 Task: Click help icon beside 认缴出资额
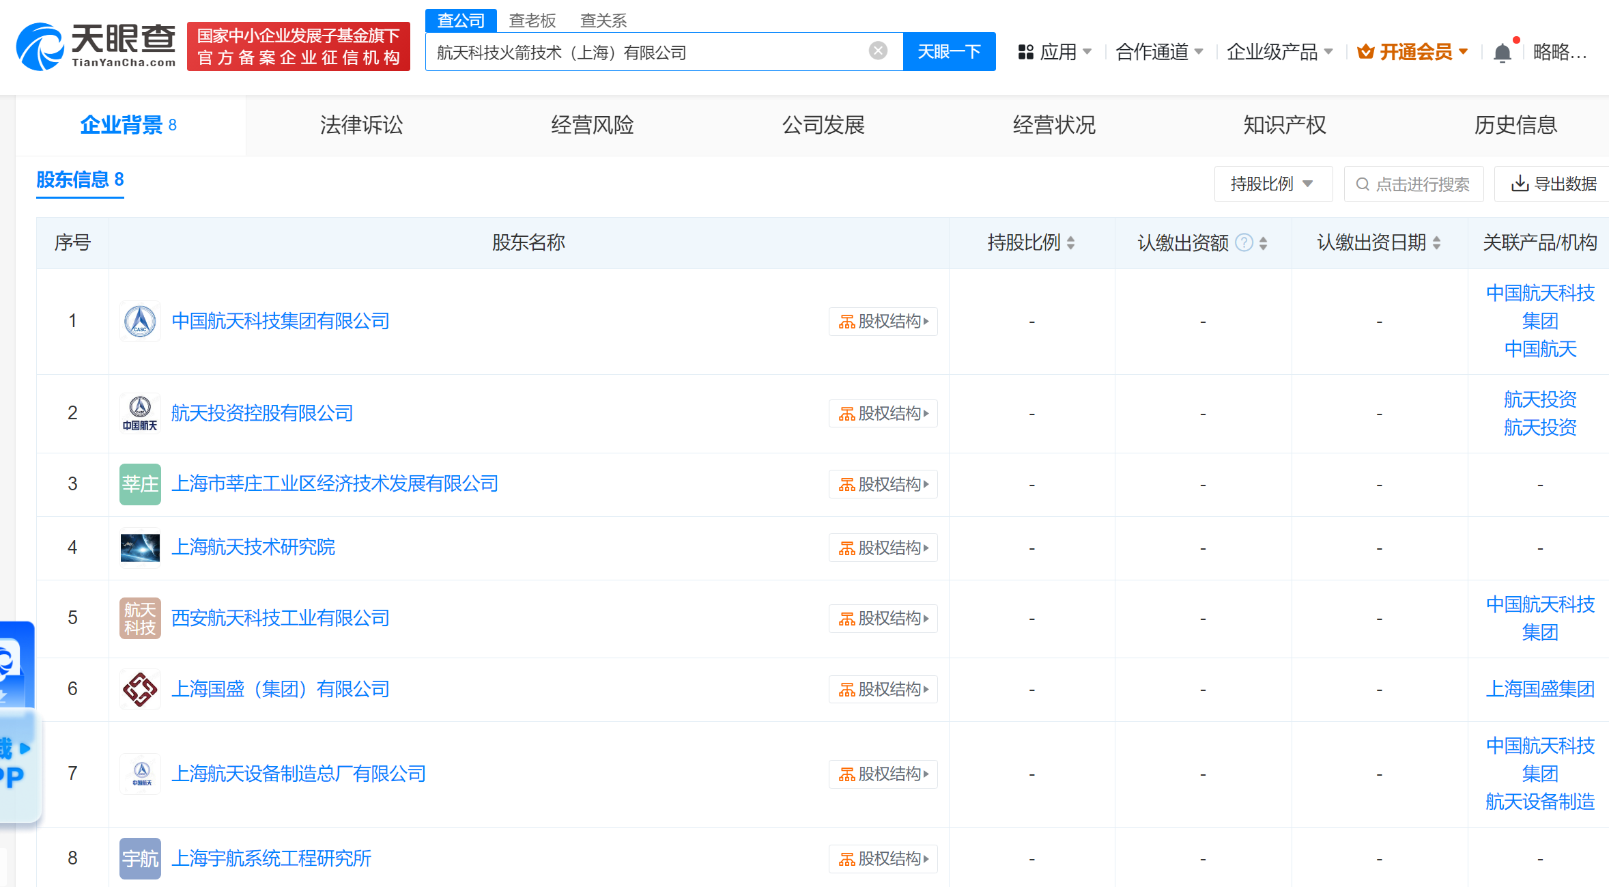pos(1244,242)
